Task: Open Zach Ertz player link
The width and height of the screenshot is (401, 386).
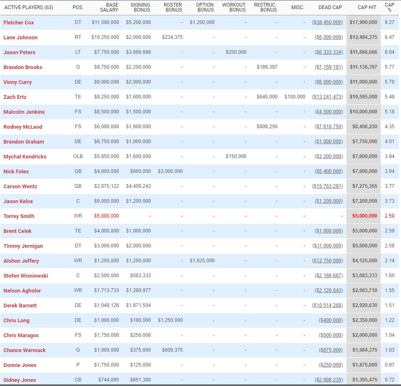Action: pos(15,97)
